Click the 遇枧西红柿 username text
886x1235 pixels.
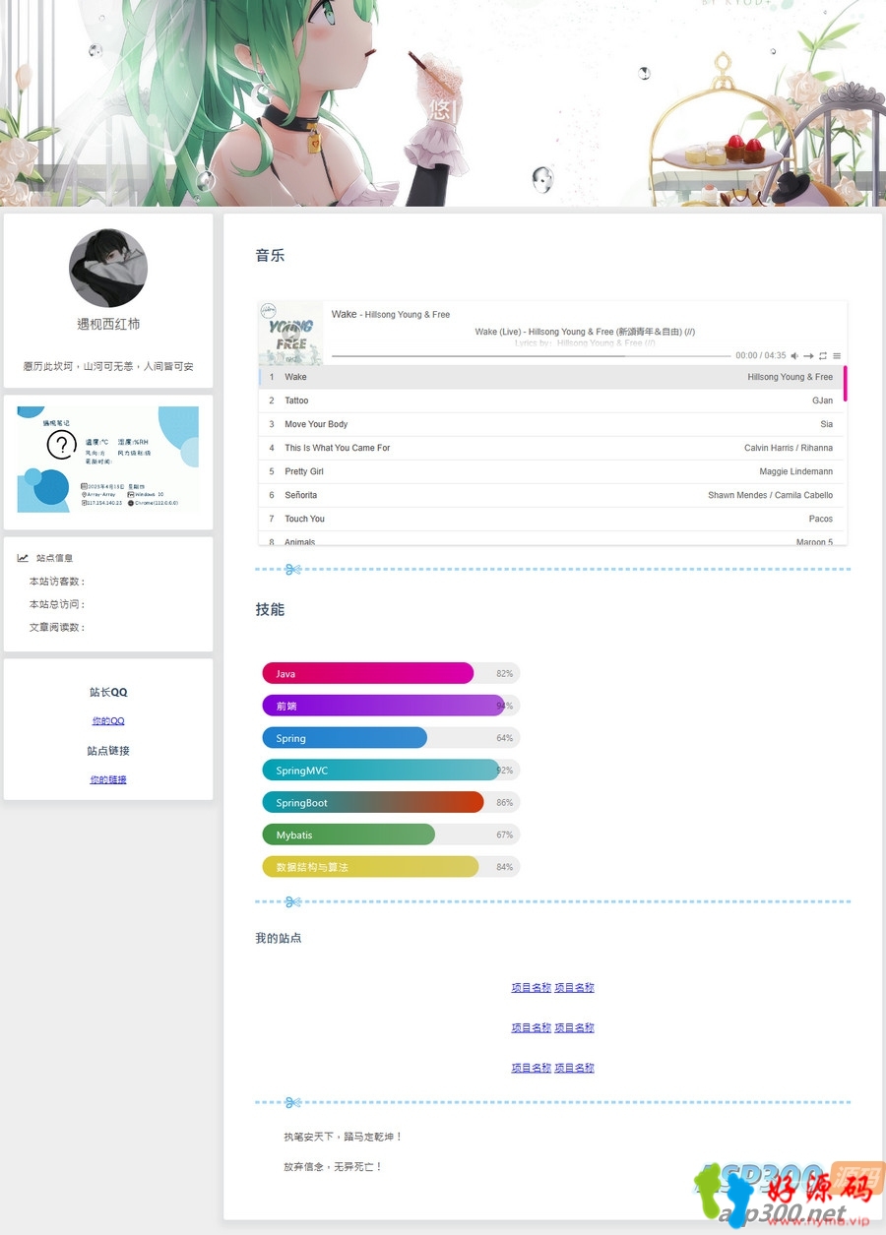click(108, 324)
